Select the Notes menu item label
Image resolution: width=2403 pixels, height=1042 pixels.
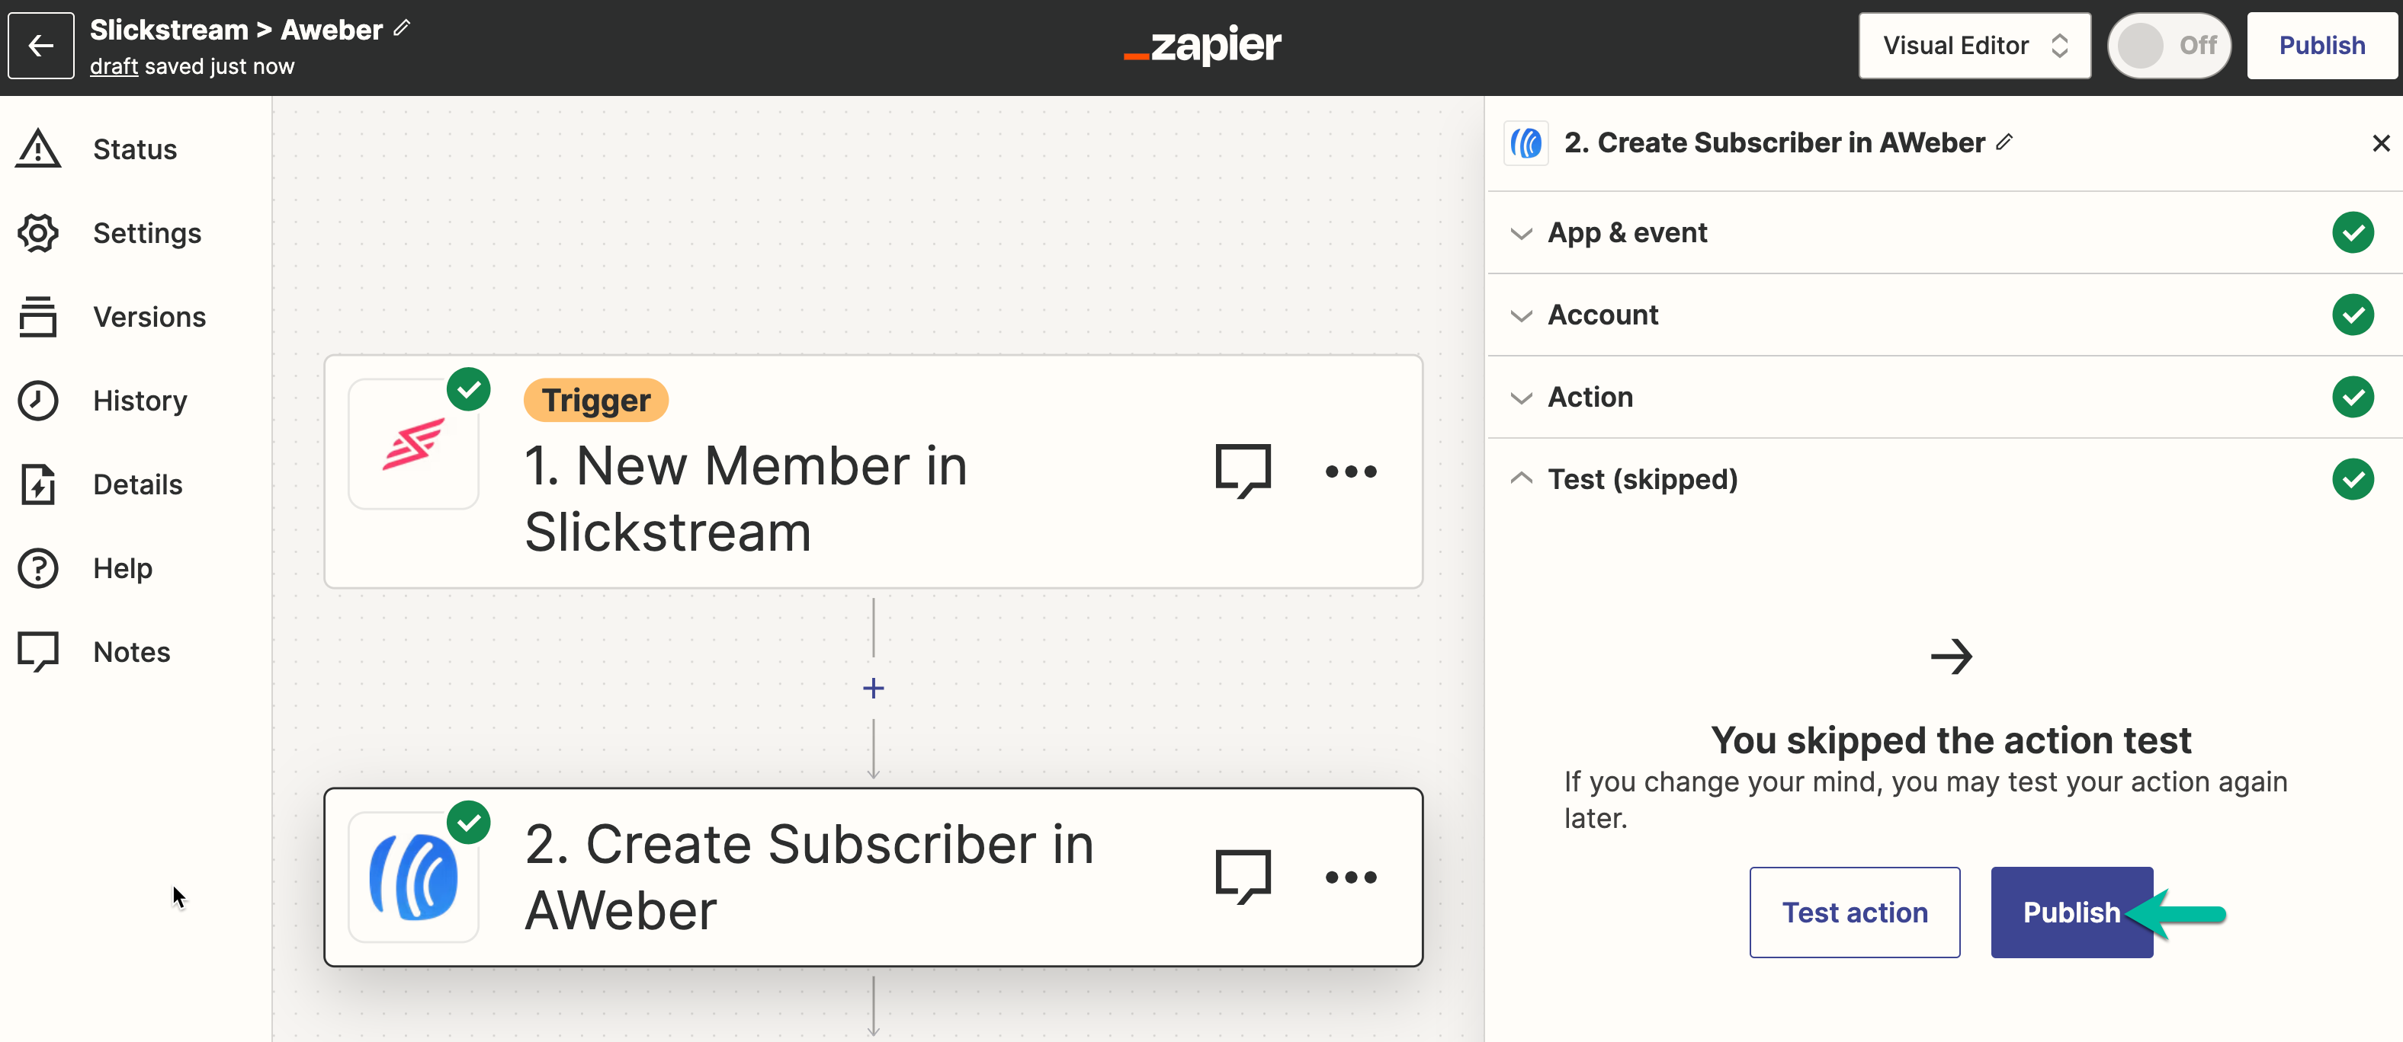click(132, 653)
